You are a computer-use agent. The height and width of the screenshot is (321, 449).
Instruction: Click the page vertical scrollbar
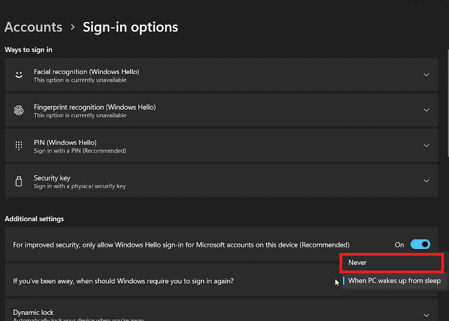click(448, 103)
